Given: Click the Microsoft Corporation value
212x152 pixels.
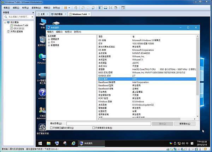Looking at the screenshot, I should pyautogui.click(x=143, y=50).
